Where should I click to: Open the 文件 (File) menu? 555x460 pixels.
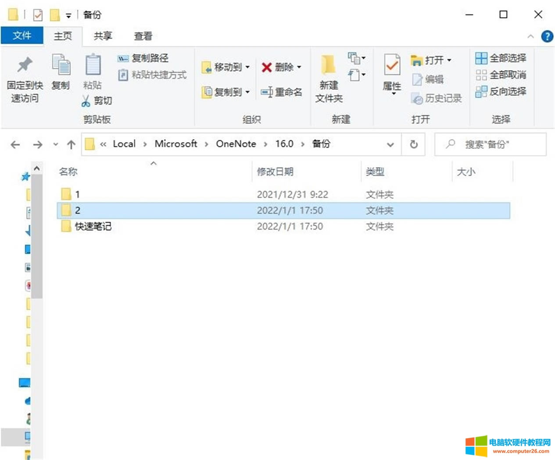point(22,36)
